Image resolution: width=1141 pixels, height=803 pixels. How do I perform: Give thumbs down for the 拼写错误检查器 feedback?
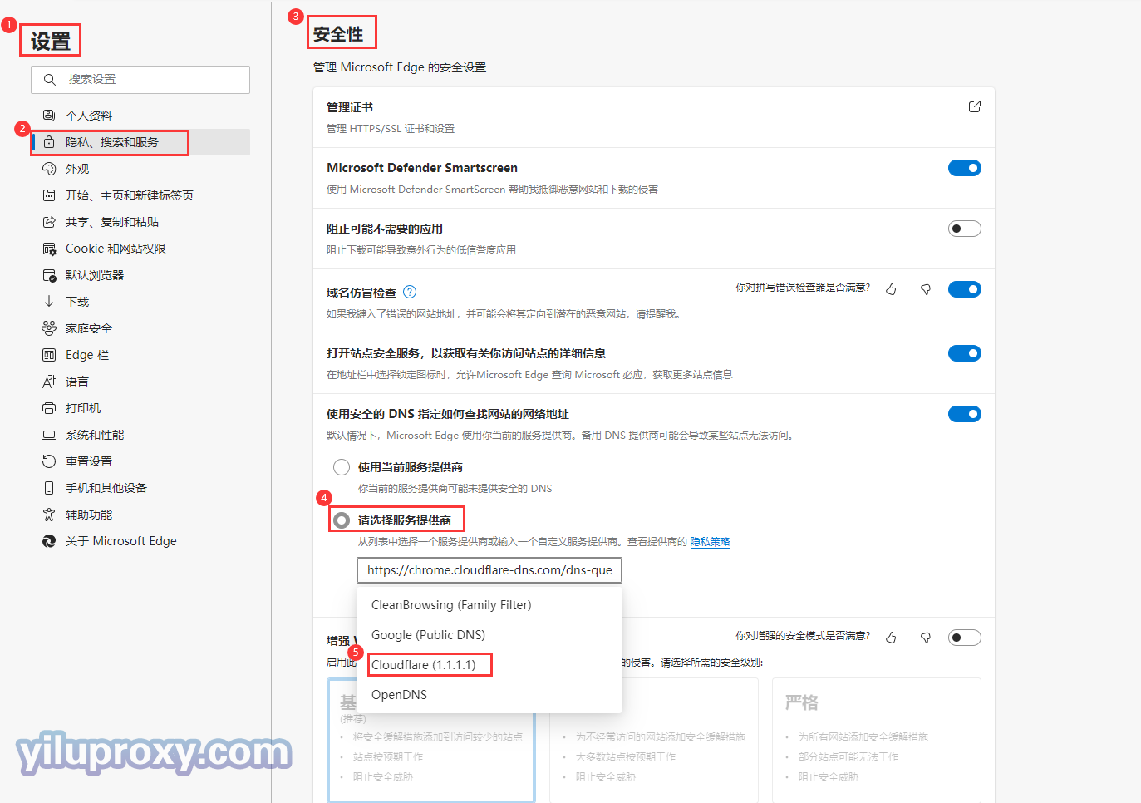925,289
